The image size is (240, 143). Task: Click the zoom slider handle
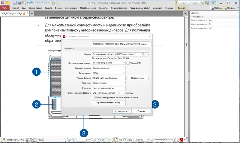pyautogui.click(x=165, y=140)
